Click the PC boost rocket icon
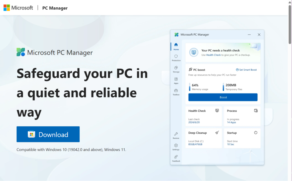 click(x=190, y=70)
